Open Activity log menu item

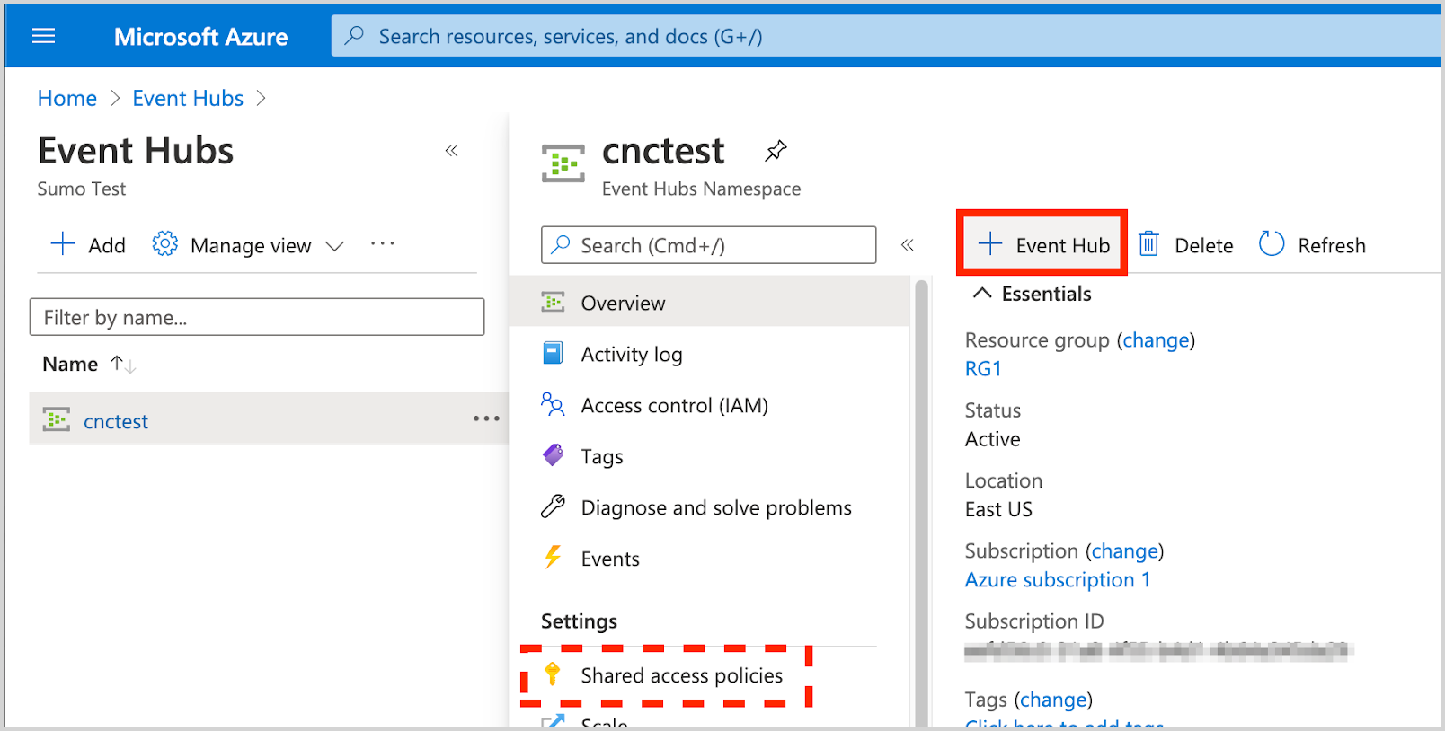pyautogui.click(x=631, y=355)
